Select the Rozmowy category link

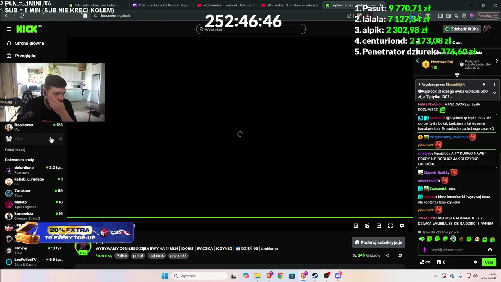click(x=104, y=256)
